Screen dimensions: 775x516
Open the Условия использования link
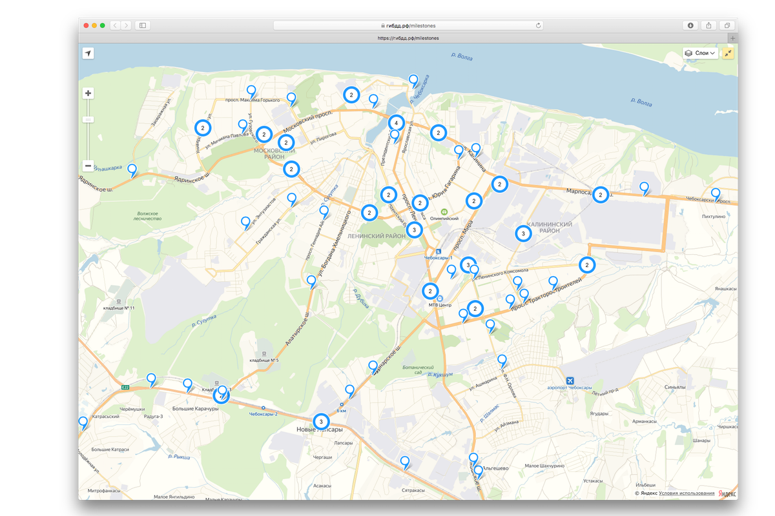click(x=687, y=493)
